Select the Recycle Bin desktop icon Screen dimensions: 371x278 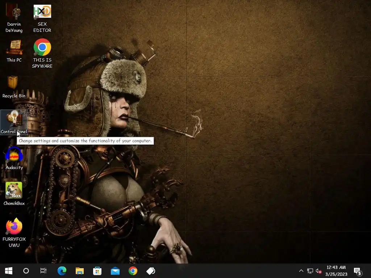click(14, 87)
